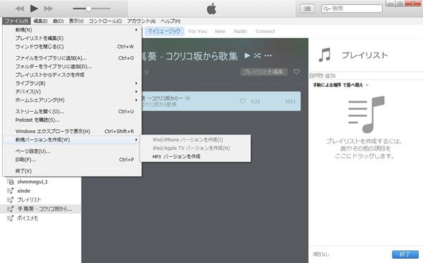Image resolution: width=423 pixels, height=263 pixels.
Task: Open ページ設定(U)... from File menu
Action: (x=73, y=151)
